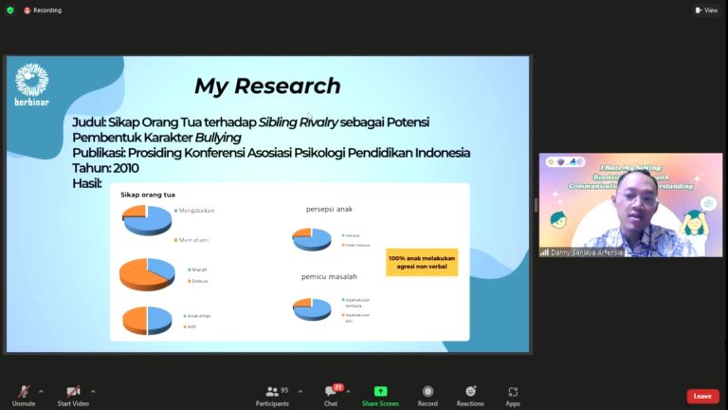
Task: Click the 'My Research' slide title
Action: coord(267,85)
